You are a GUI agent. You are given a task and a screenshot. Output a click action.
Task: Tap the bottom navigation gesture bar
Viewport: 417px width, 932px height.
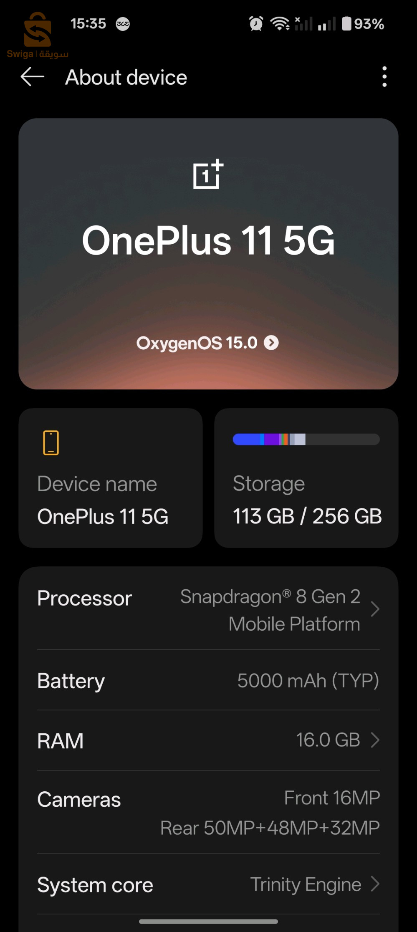click(208, 921)
